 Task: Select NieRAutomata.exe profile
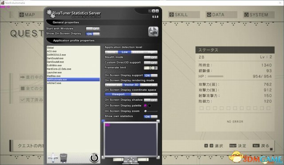(73, 79)
